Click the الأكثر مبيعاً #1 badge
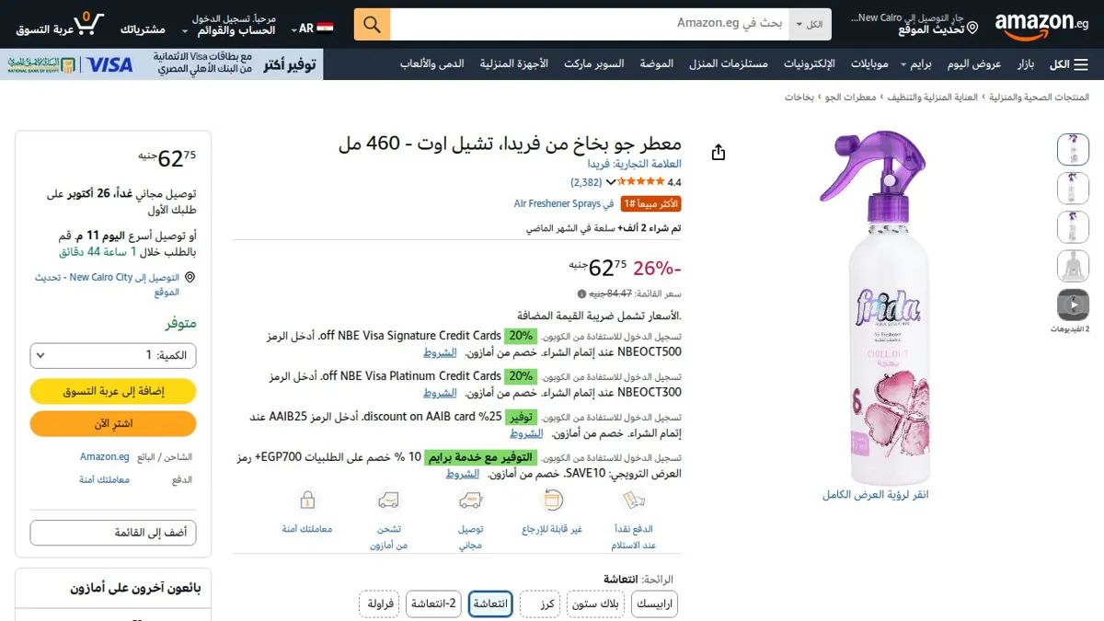1104x621 pixels. 650,204
